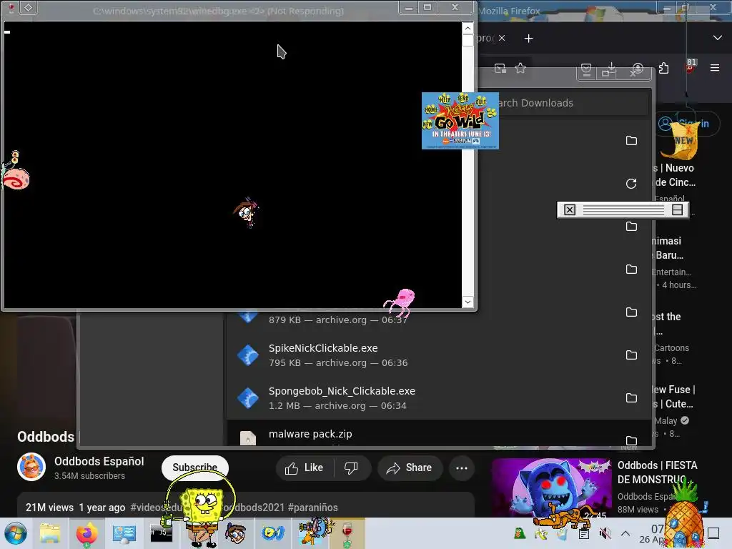
Task: Click the SpongeBob jump-rope sprite
Action: 201,508
